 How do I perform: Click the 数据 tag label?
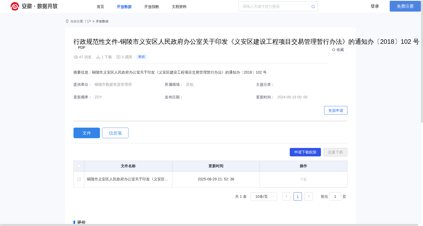click(142, 57)
